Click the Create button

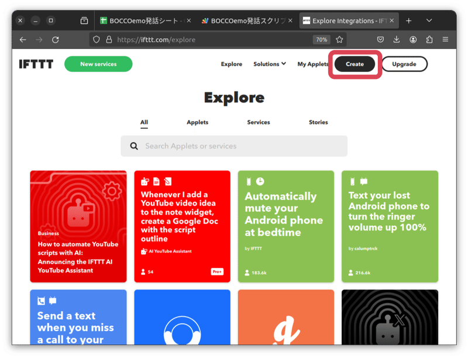coord(355,64)
